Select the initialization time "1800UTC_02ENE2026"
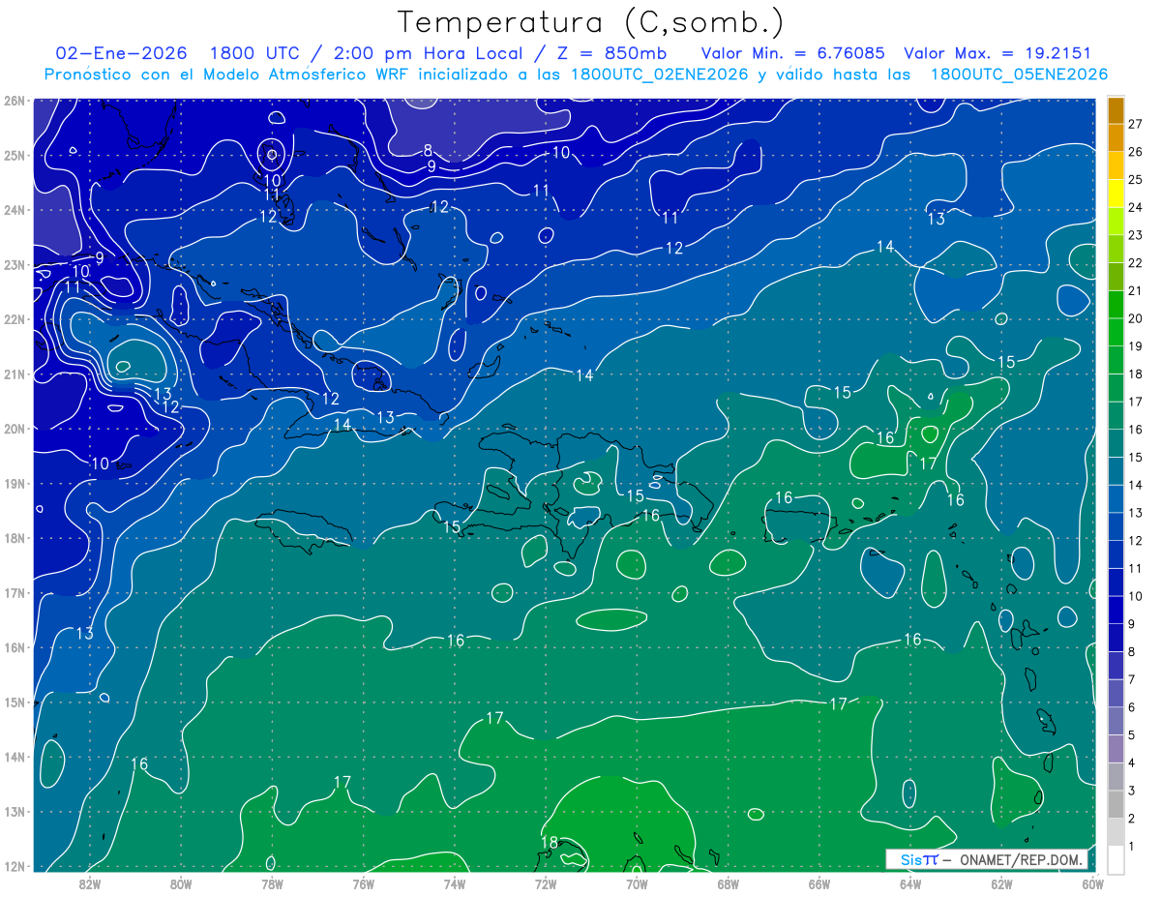This screenshot has width=1161, height=897. [659, 75]
